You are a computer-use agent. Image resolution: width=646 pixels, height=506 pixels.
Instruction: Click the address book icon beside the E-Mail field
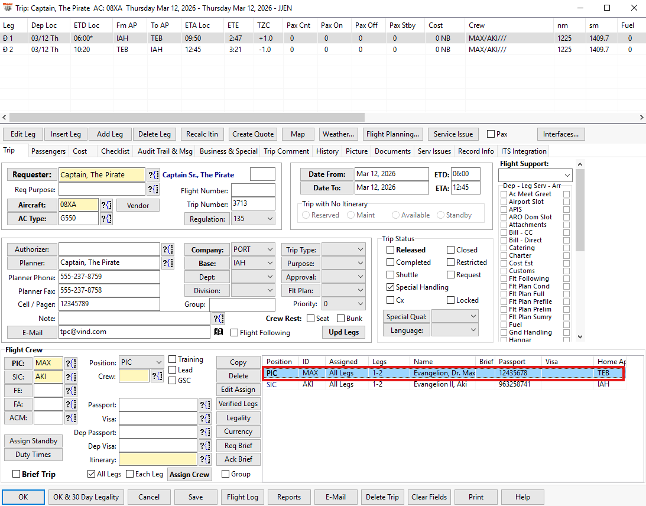[218, 332]
